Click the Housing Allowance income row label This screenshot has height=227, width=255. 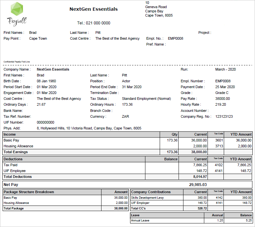[18, 146]
